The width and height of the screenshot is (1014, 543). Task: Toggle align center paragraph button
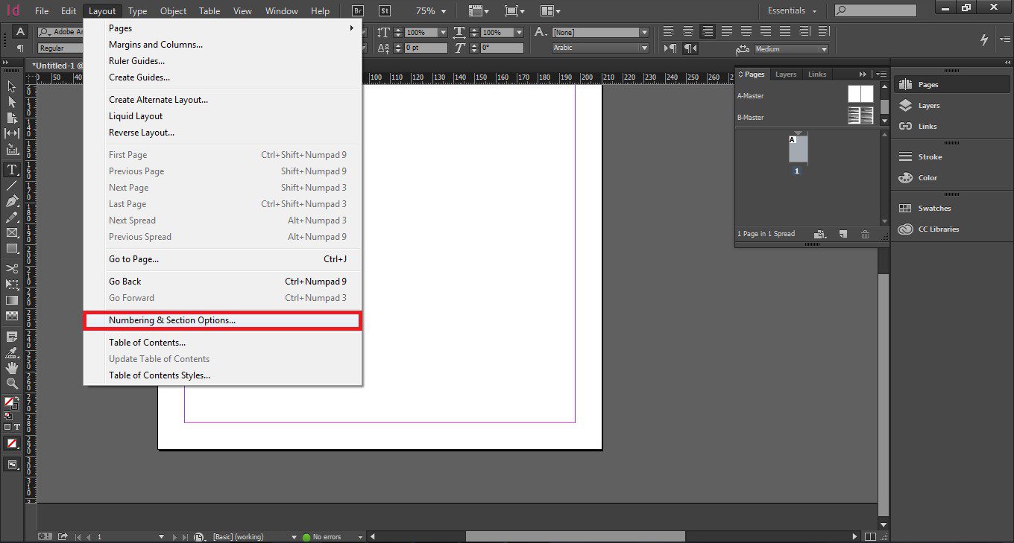688,31
